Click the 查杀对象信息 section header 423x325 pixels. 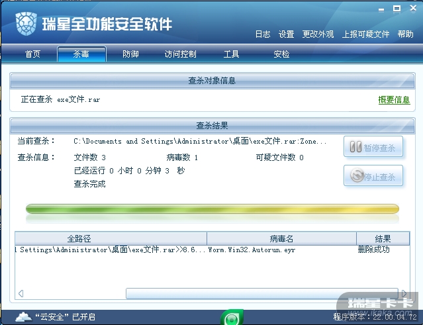(212, 81)
